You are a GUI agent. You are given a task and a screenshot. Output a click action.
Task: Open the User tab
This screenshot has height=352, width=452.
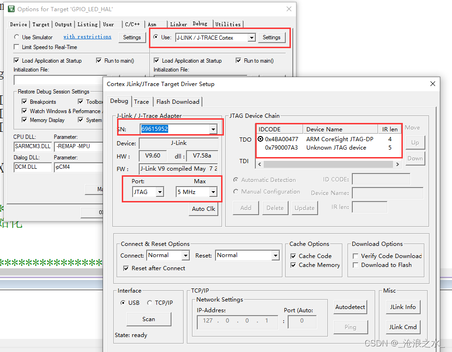click(108, 24)
